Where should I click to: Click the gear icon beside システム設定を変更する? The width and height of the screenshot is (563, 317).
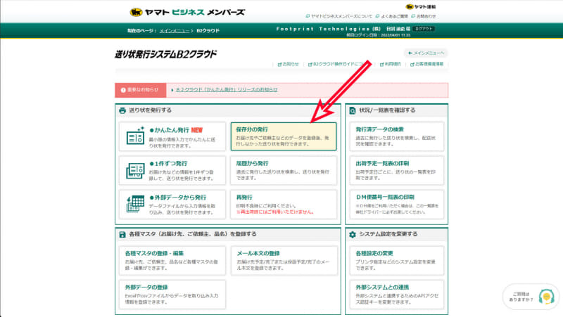tap(353, 235)
